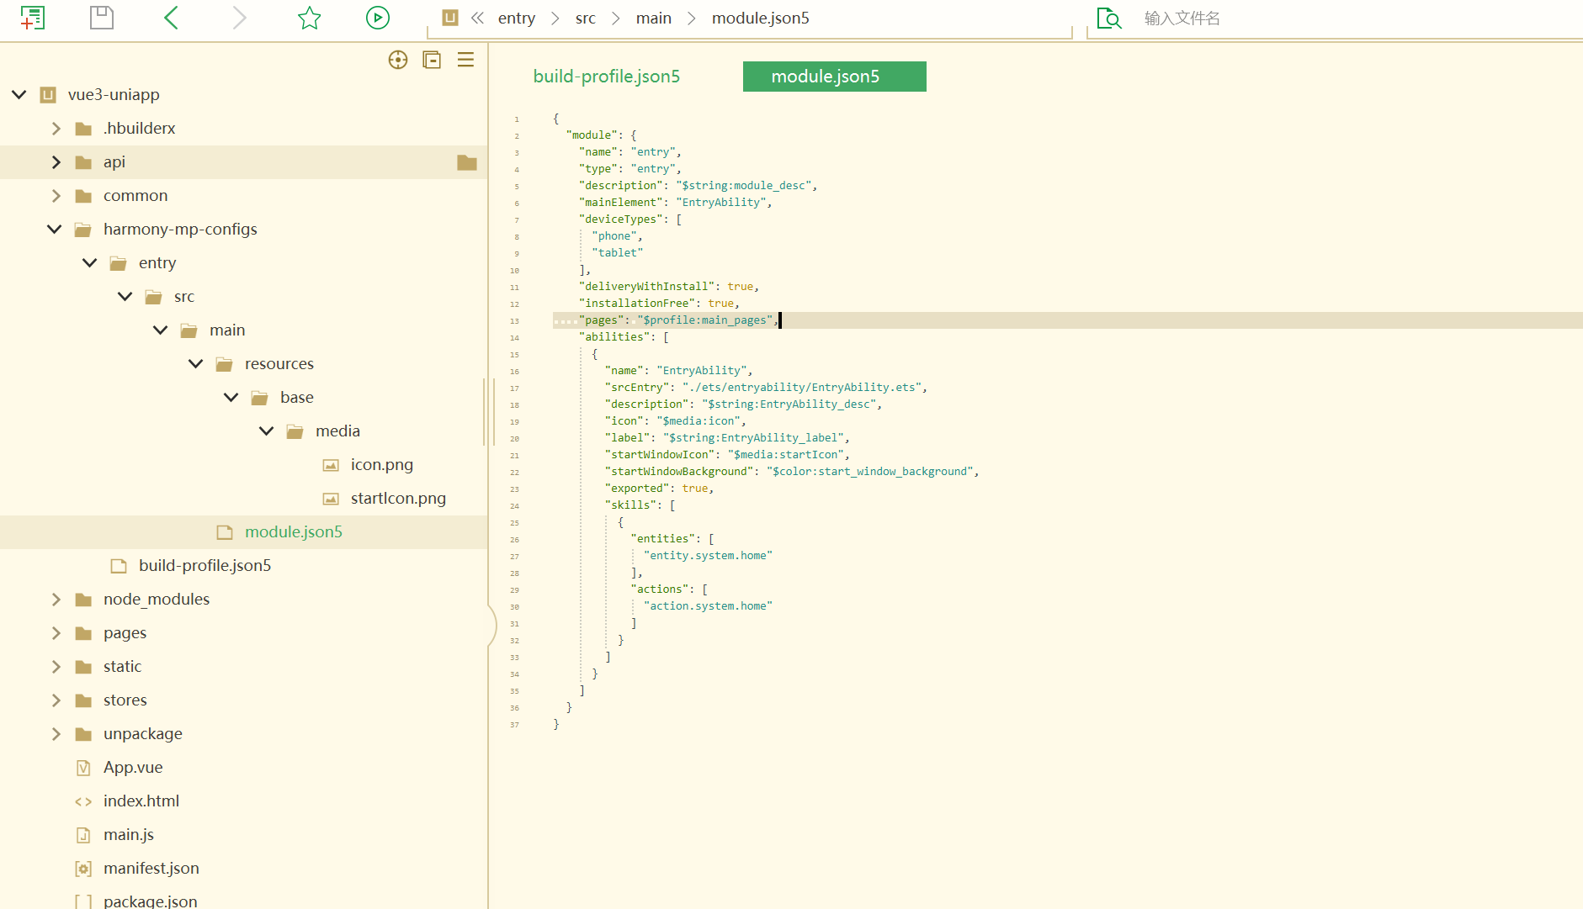Click 'module.json5' in the breadcrumb path
This screenshot has height=909, width=1583.
click(761, 18)
